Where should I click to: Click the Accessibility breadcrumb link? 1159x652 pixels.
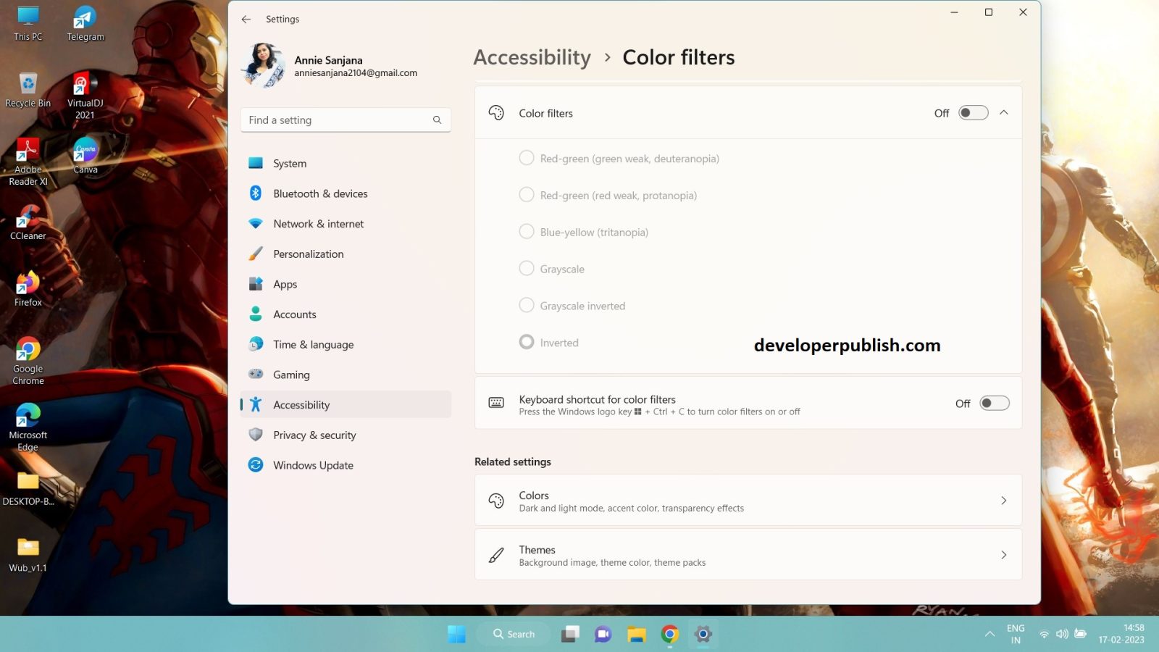[532, 57]
